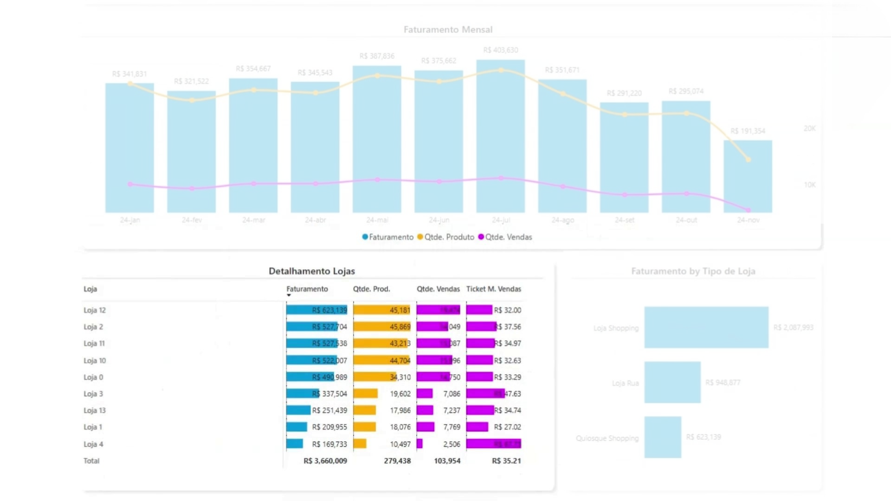Click the Qtde. Vendas point at 24-jan

[130, 184]
